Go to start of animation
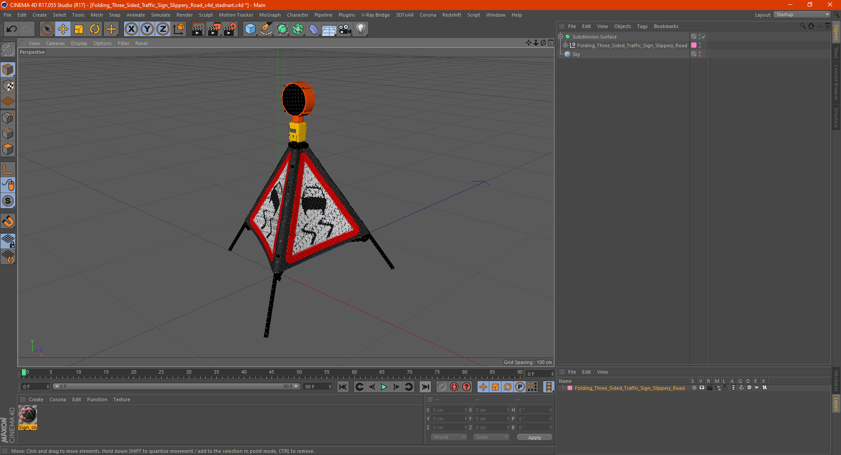The height and width of the screenshot is (455, 841). tap(343, 387)
